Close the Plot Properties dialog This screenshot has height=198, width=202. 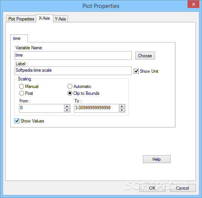coord(194,4)
